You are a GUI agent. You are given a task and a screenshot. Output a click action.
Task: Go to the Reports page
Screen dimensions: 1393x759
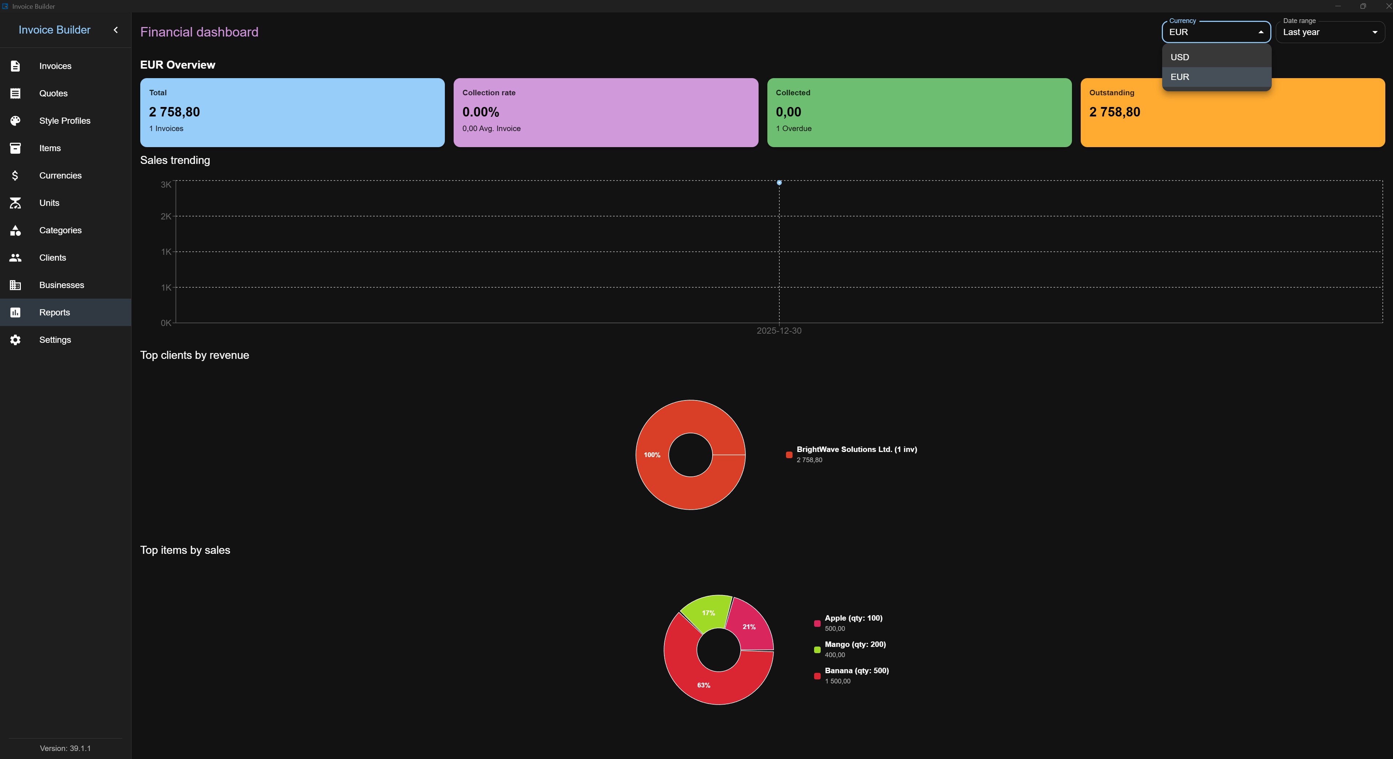tap(65, 313)
